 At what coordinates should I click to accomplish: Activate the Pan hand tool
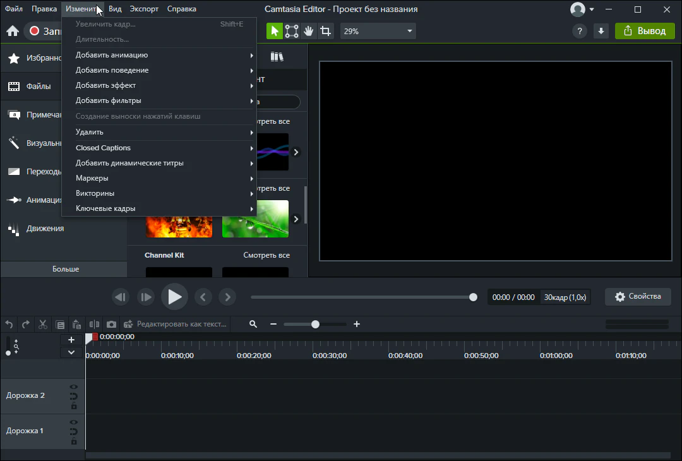(308, 31)
